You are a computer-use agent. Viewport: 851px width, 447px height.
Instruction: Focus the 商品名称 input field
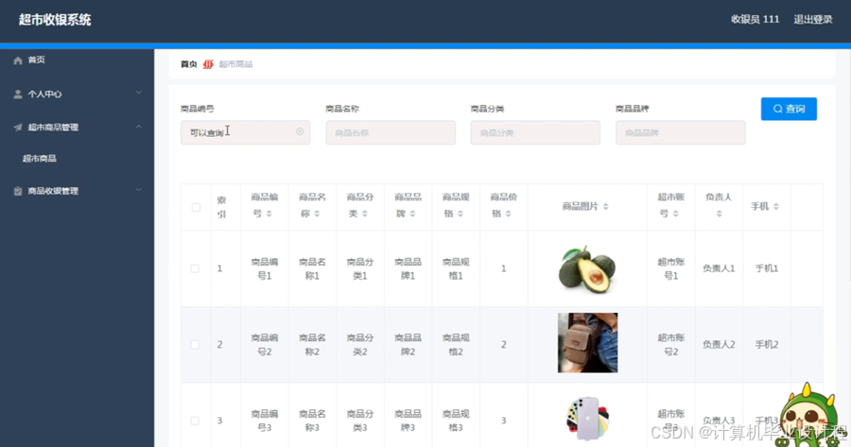(391, 132)
